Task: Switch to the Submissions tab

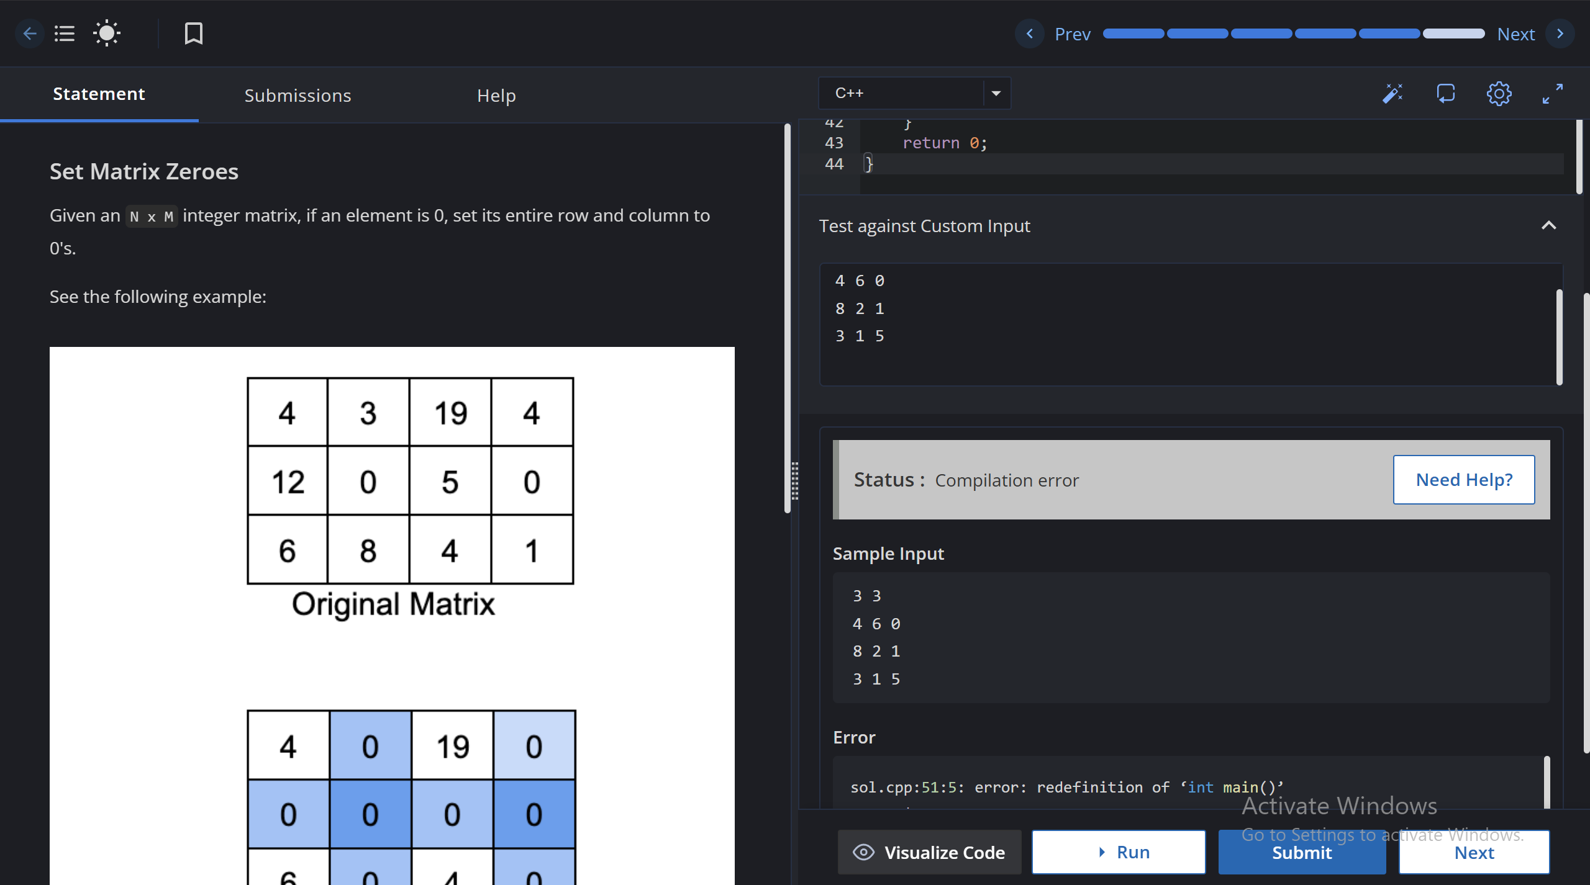Action: 298,95
